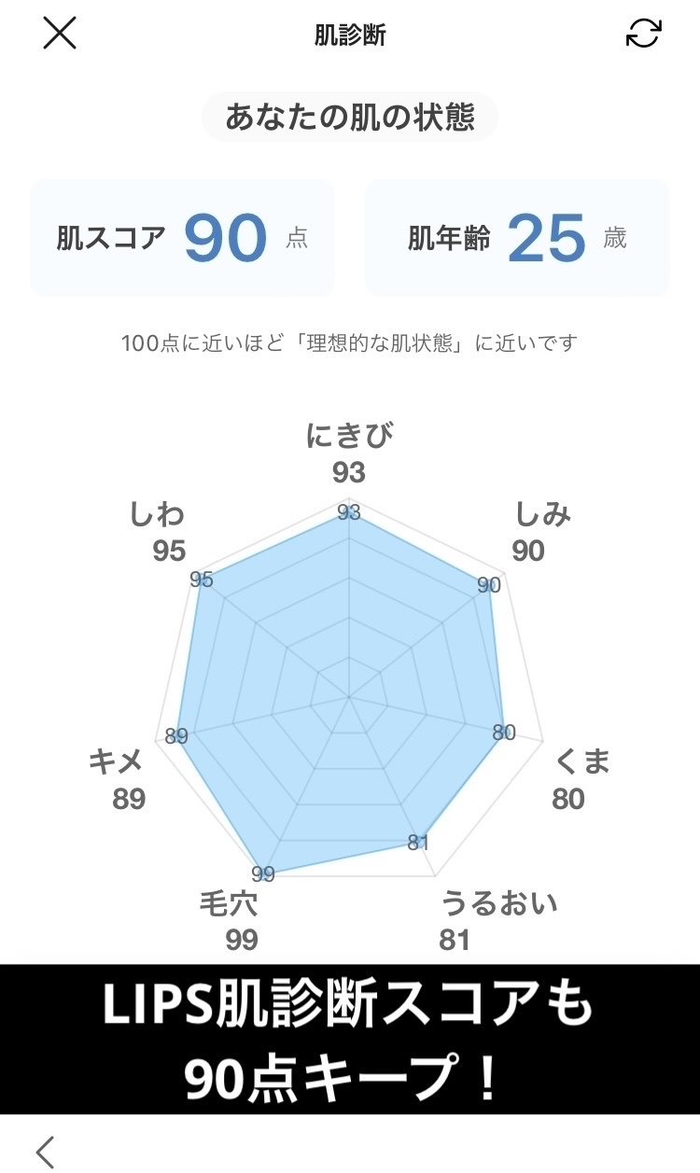Select the 肌年齢 25歳 card
Viewport: 700px width, 1173px height.
point(516,238)
